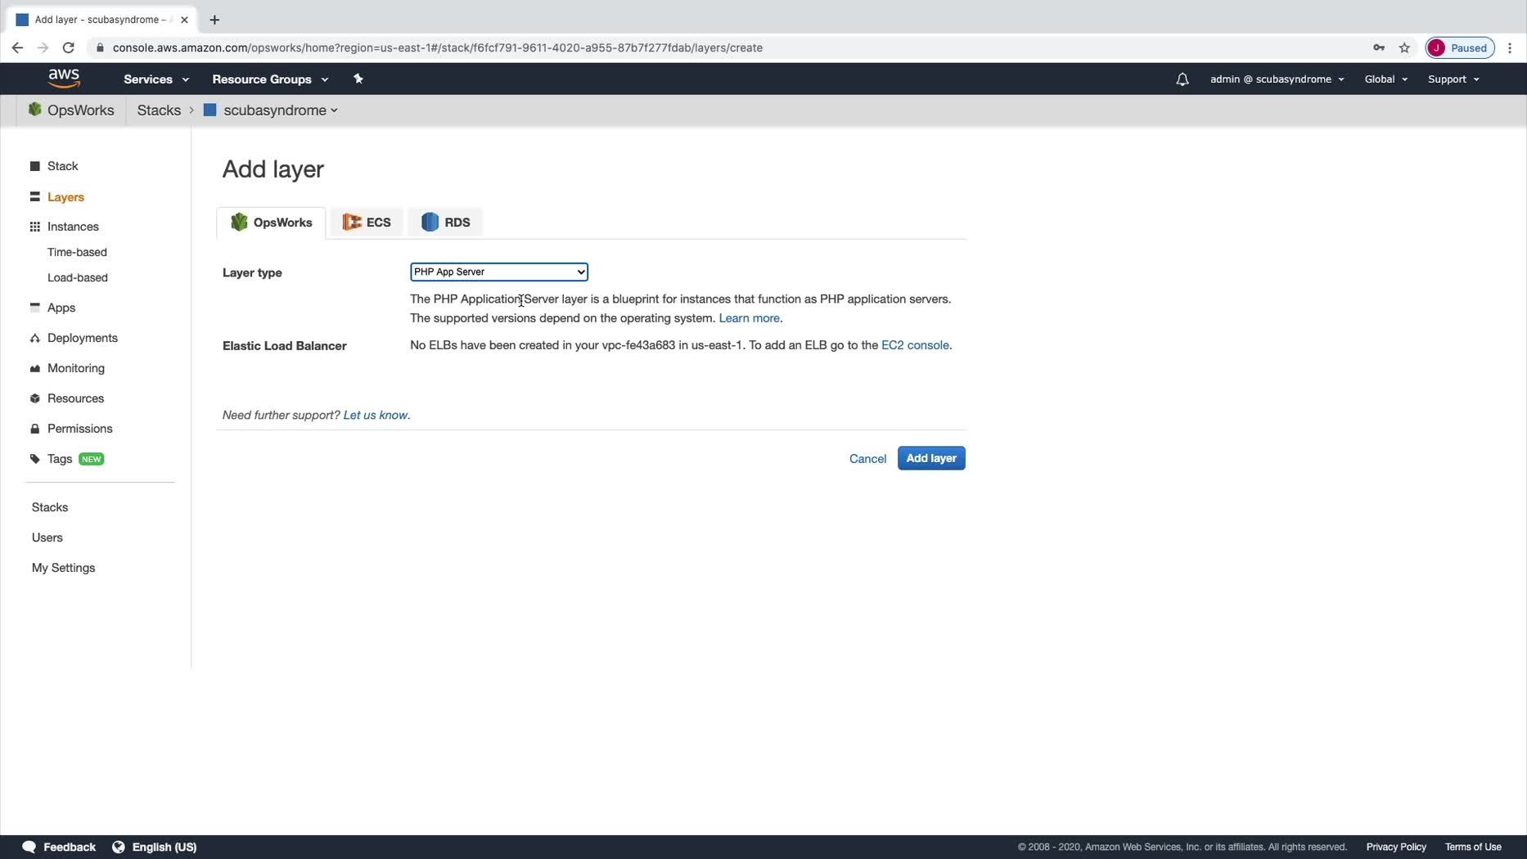The image size is (1527, 859).
Task: Open Deployments in the sidebar
Action: 83,338
